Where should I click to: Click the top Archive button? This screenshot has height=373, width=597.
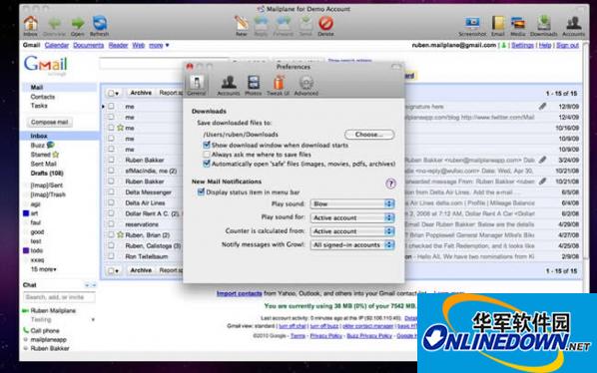click(x=141, y=93)
